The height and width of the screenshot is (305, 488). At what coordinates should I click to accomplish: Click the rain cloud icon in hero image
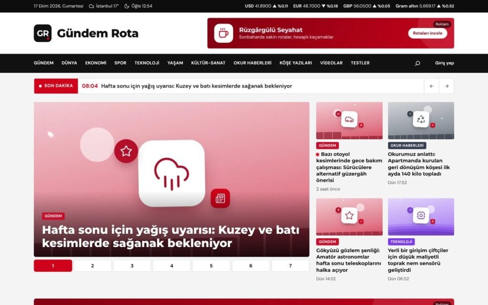[172, 173]
